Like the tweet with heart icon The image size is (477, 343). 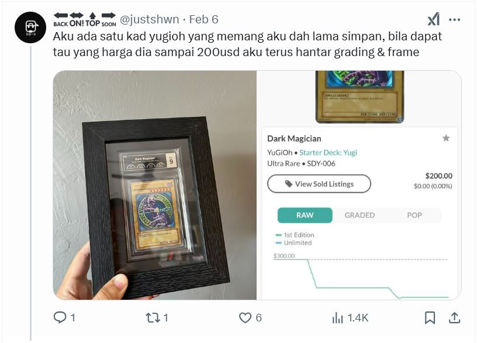(x=245, y=318)
